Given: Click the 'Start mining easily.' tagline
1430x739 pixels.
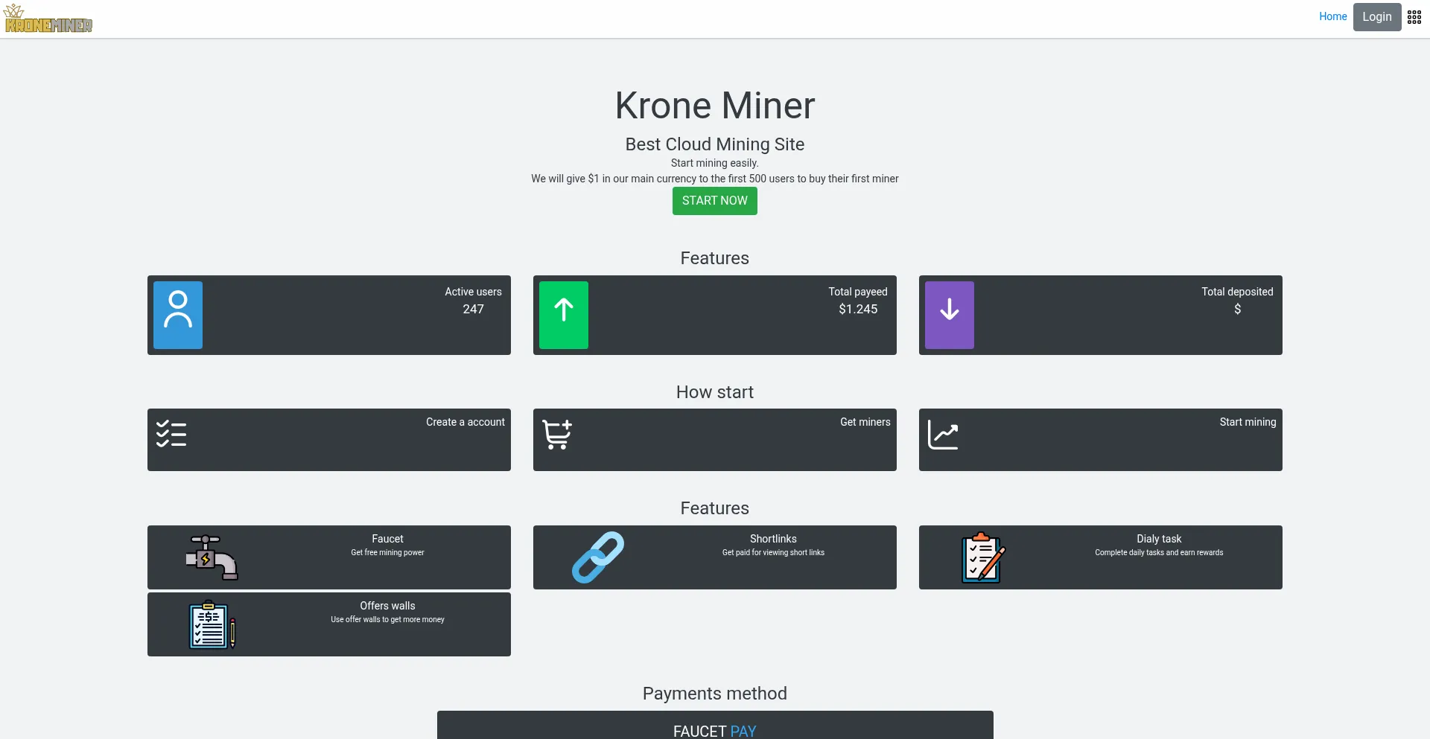Looking at the screenshot, I should pos(715,163).
